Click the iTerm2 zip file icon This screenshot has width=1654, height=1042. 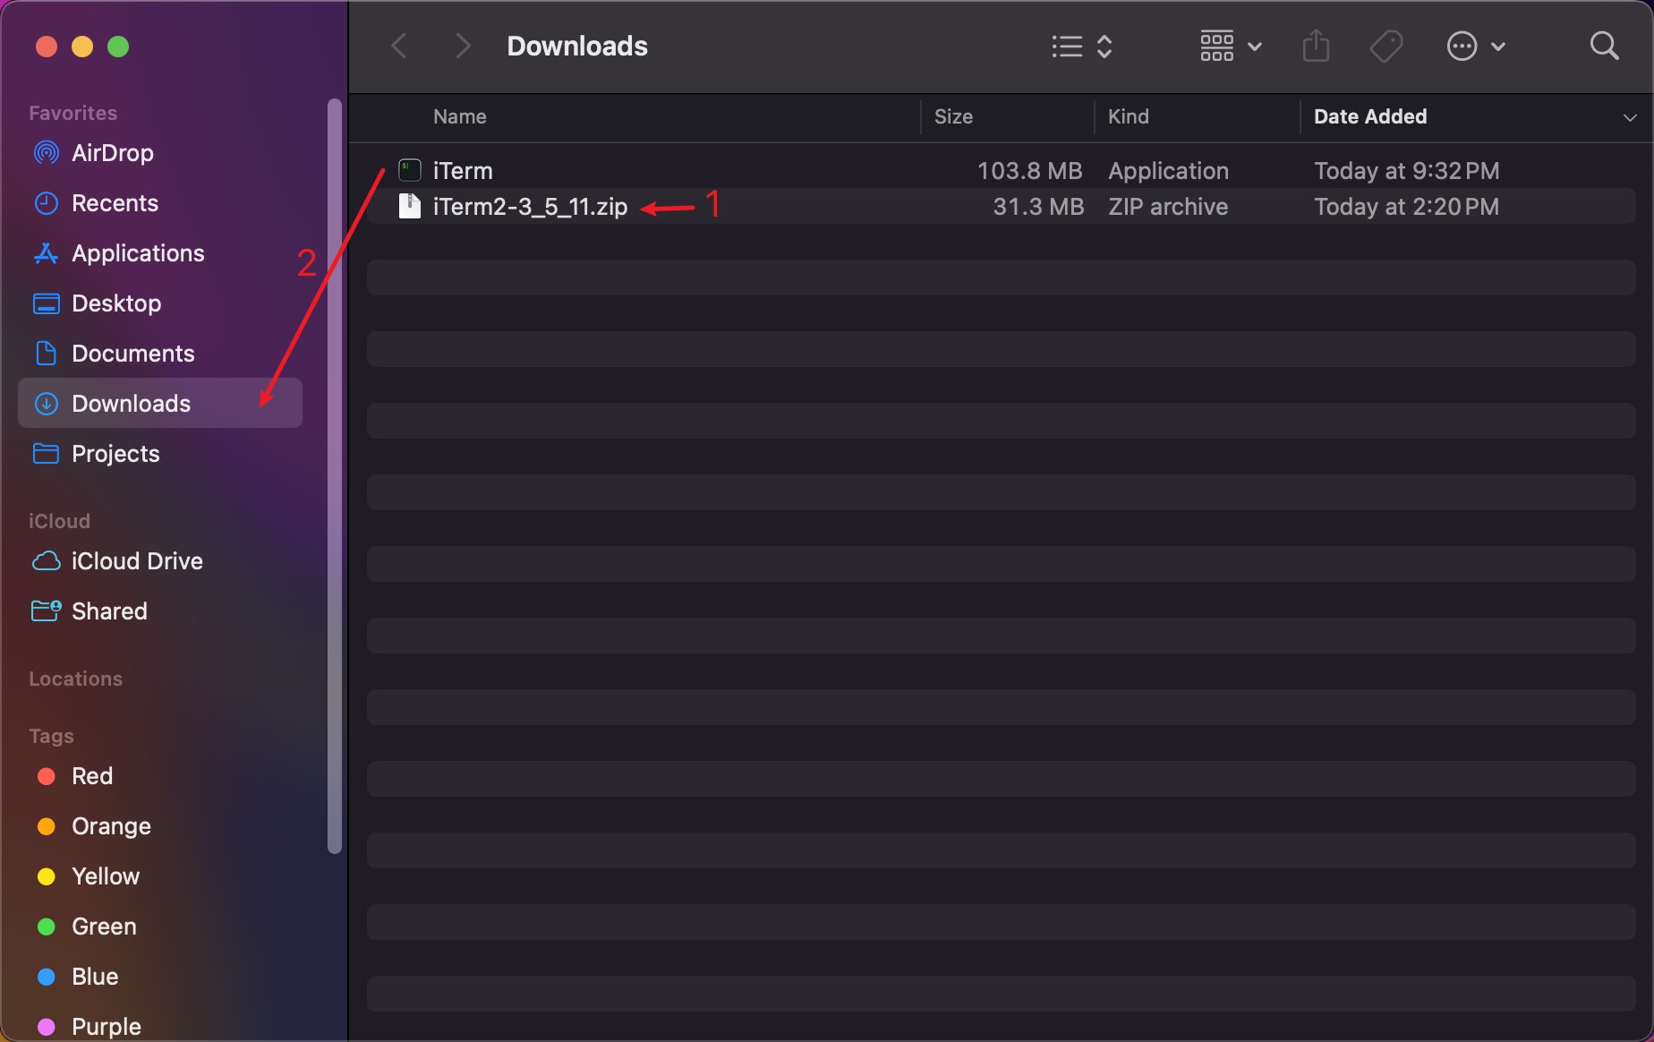[x=409, y=206]
